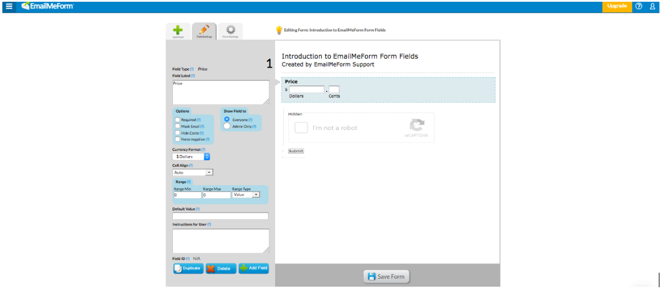Open help tooltip for Currency Format
Viewport: 660px width, 296px height.
pos(203,150)
